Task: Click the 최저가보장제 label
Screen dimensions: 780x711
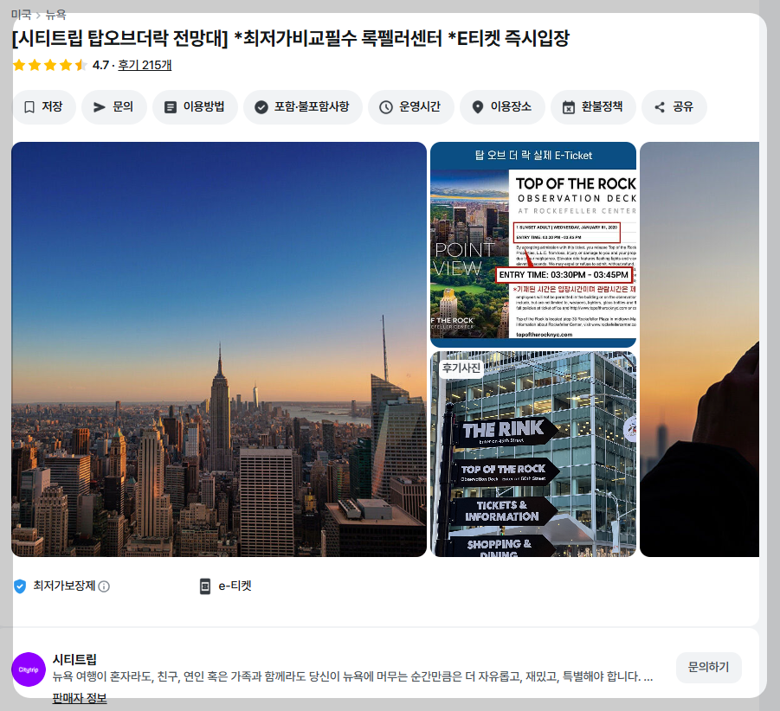Action: (x=64, y=586)
